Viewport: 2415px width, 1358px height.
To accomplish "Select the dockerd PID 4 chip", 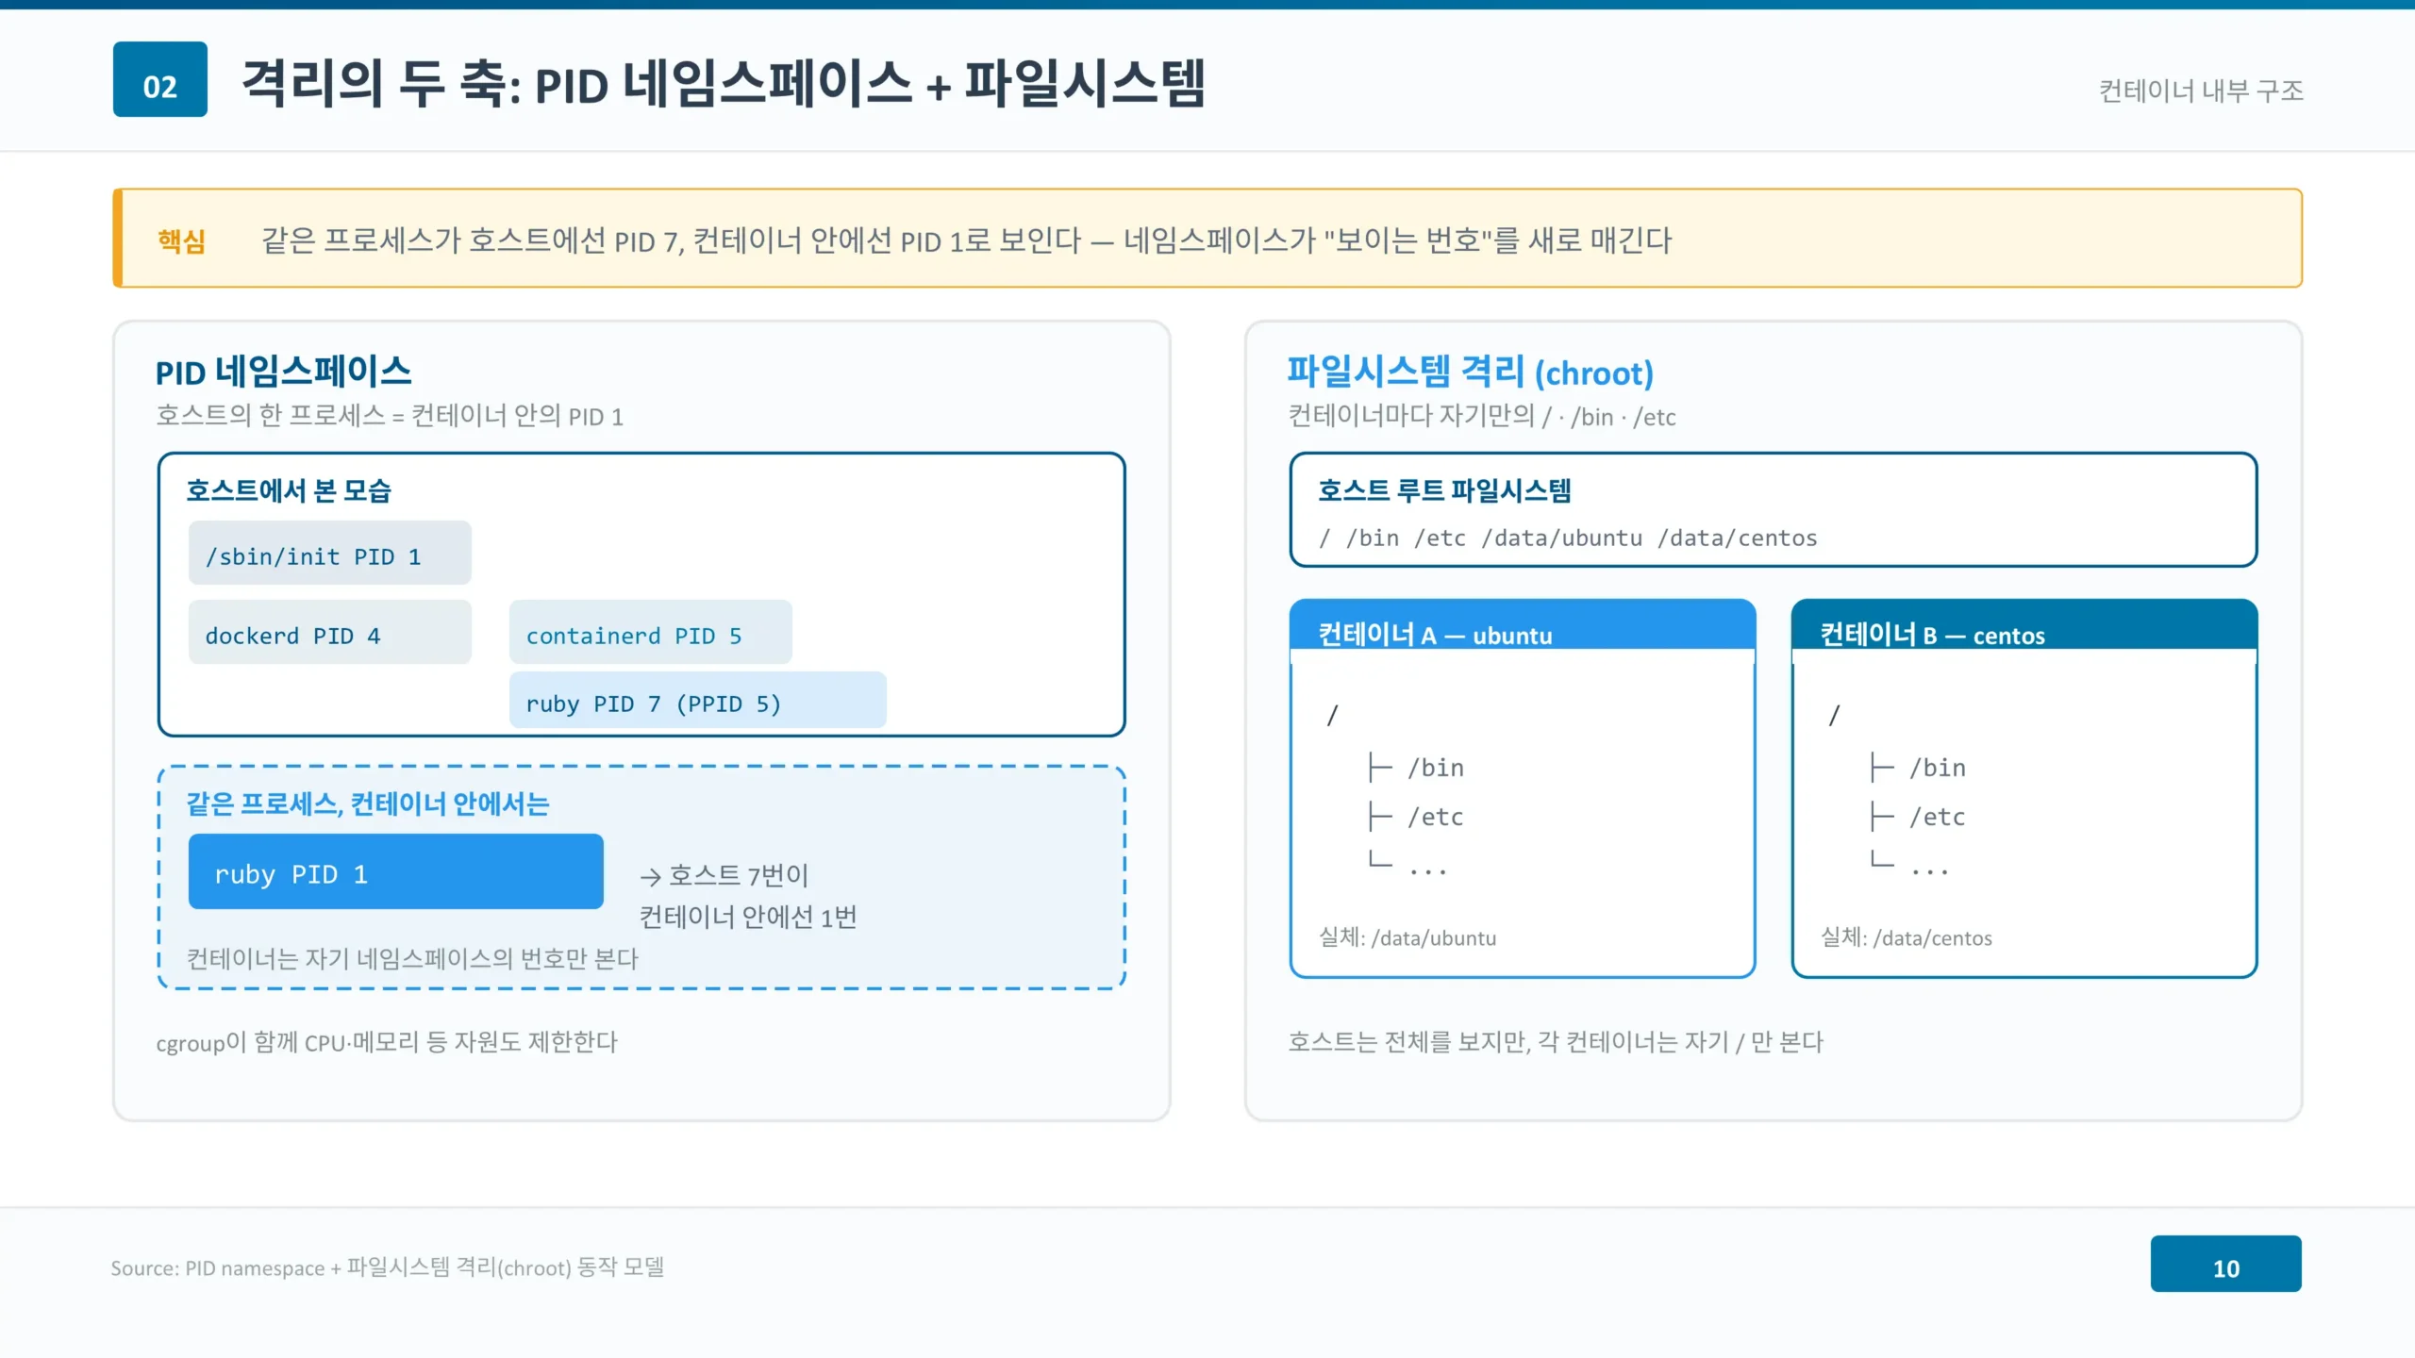I will pos(330,632).
